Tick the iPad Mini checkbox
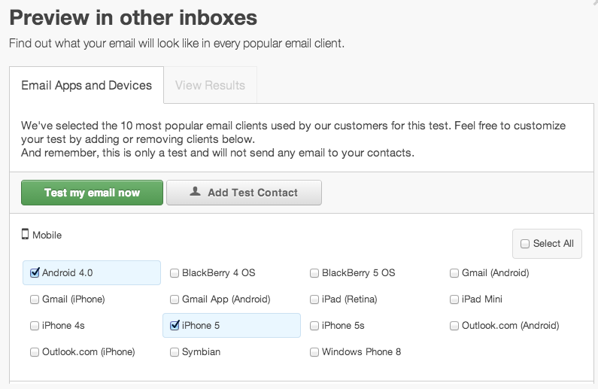The image size is (598, 389). coord(454,299)
